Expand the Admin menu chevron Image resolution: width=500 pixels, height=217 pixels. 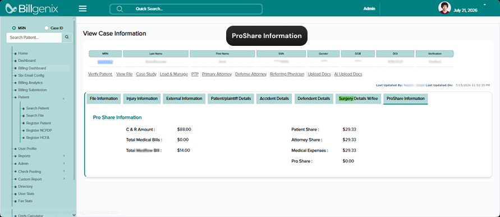(x=64, y=163)
